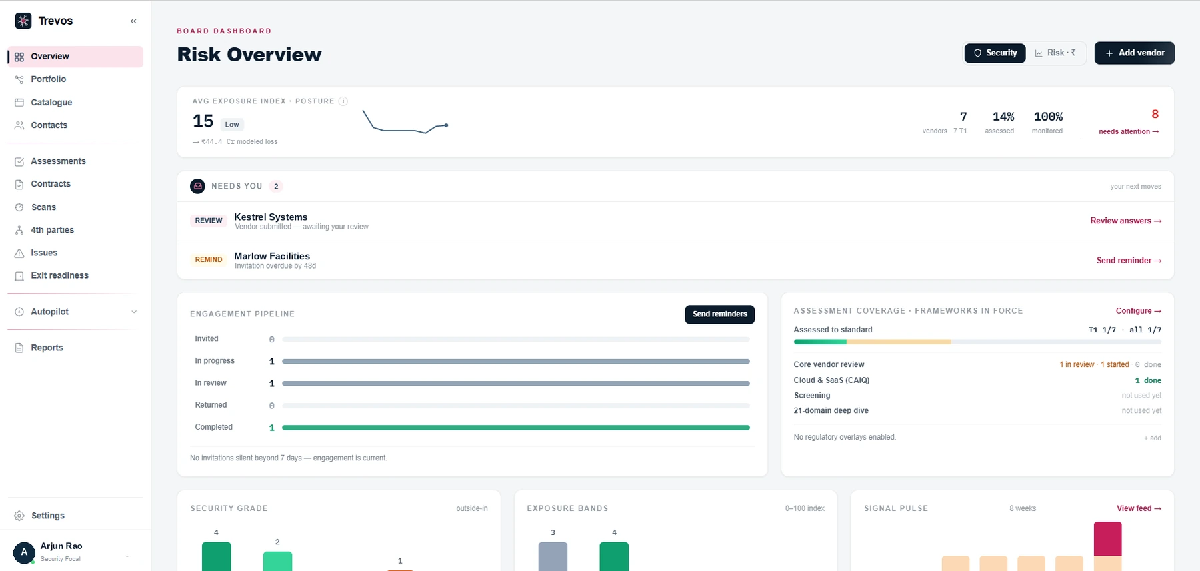The width and height of the screenshot is (1200, 571).
Task: Click the Settings gear icon
Action: click(x=19, y=516)
